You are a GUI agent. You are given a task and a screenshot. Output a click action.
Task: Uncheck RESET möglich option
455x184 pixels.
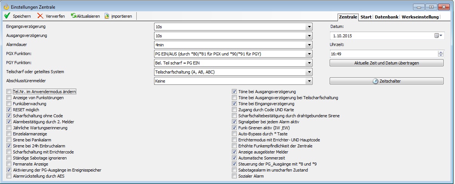[9, 110]
